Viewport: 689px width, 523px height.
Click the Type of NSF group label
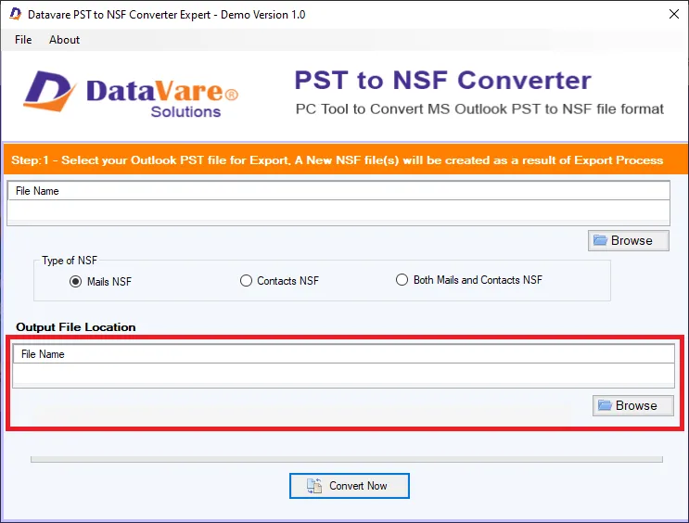click(x=70, y=261)
